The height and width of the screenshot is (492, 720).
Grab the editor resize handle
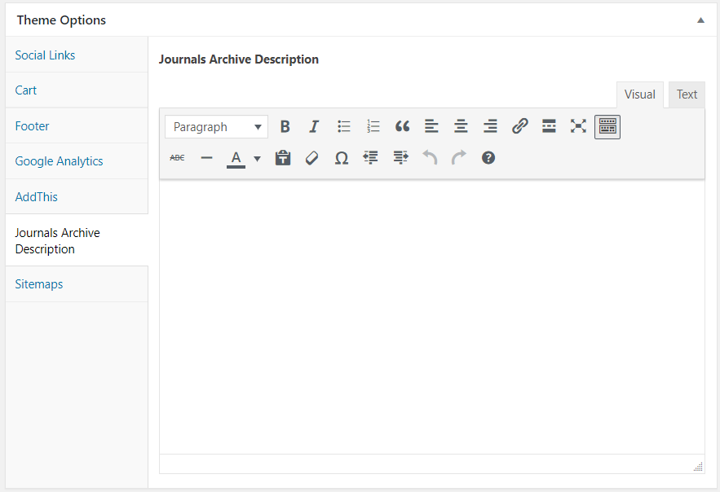point(699,468)
